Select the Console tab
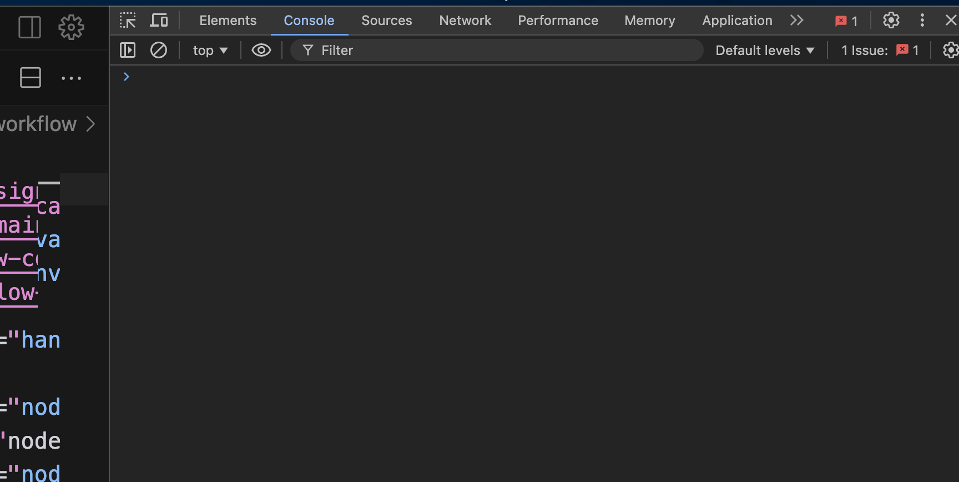Viewport: 959px width, 482px height. click(309, 21)
